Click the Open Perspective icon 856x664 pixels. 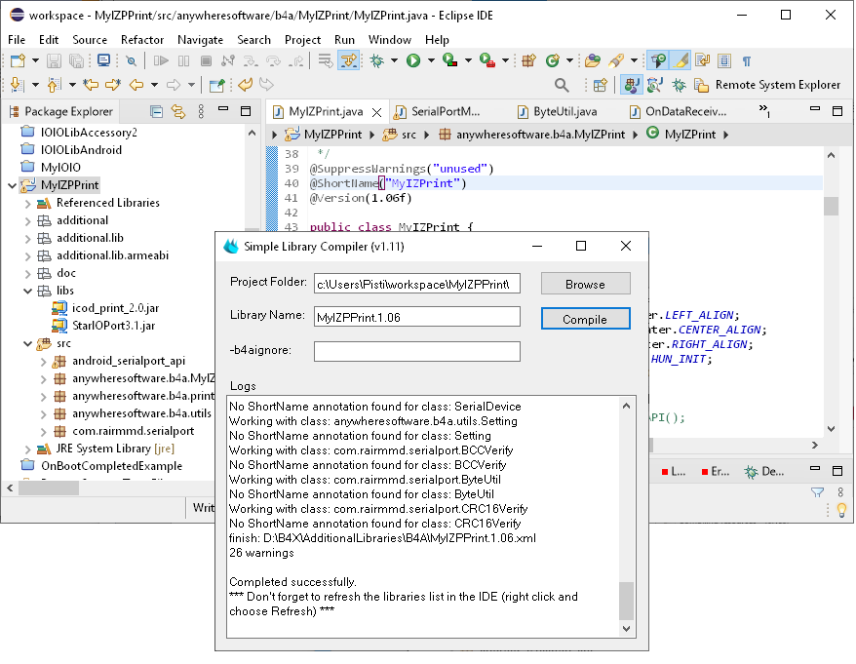(x=600, y=85)
